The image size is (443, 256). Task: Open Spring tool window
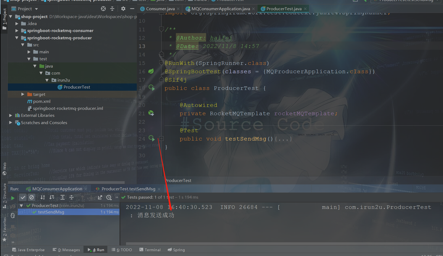click(176, 250)
